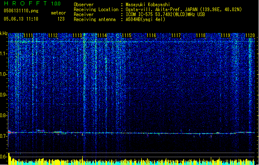Viewport: 259px width, 165px height.
Task: Select observer name Masayuki Kobayashi
Action: [148, 5]
